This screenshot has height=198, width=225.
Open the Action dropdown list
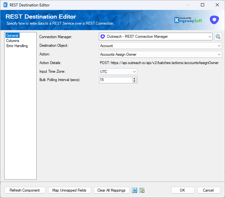click(219, 54)
